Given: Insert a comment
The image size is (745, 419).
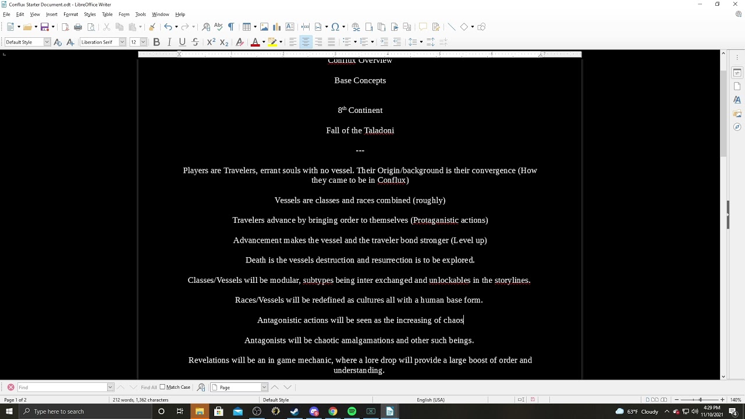Looking at the screenshot, I should pyautogui.click(x=423, y=27).
